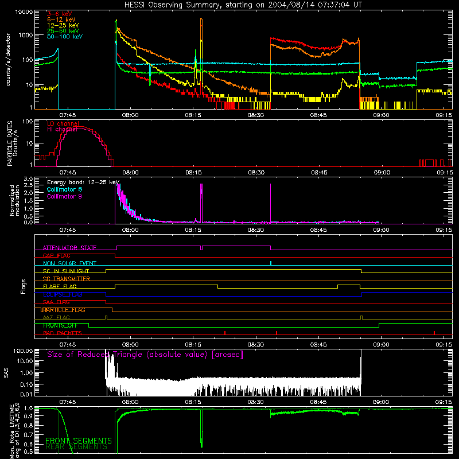Click the FRONTS_OFF flag label

tap(60, 325)
